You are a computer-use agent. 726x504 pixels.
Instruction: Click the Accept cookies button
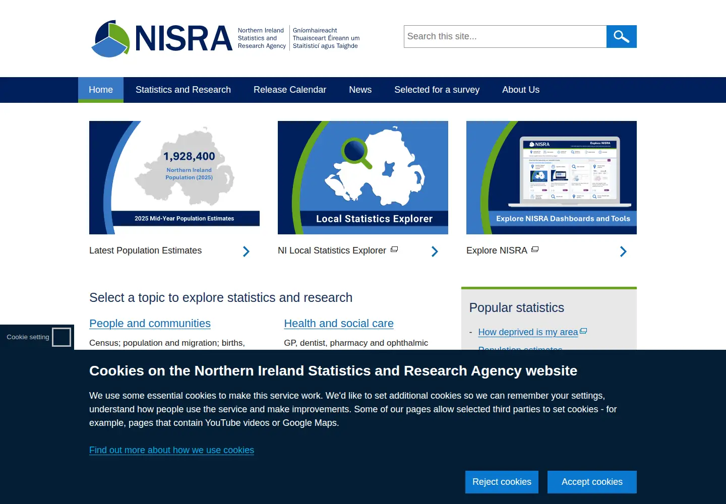coord(592,482)
